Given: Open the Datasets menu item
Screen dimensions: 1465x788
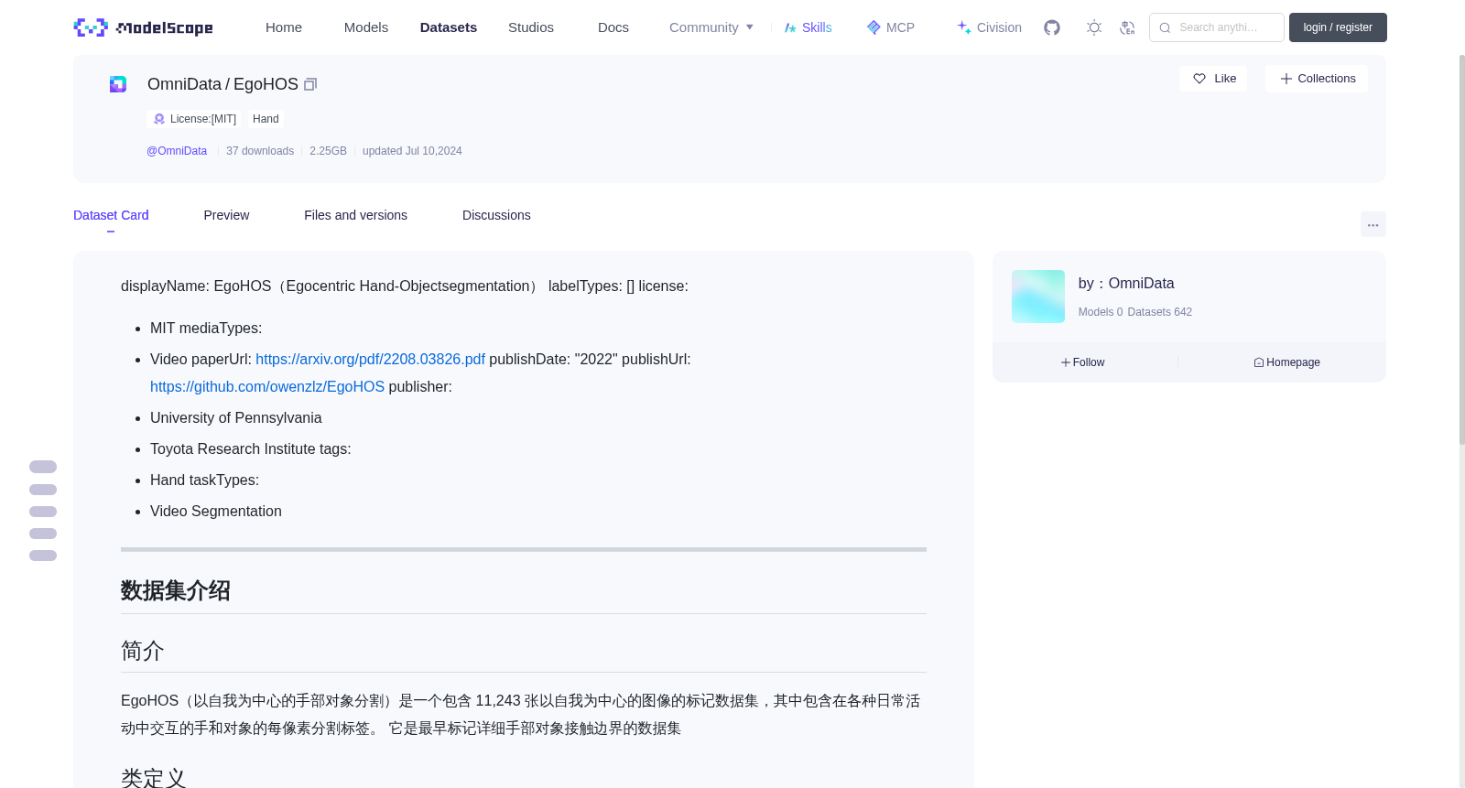Looking at the screenshot, I should (449, 27).
